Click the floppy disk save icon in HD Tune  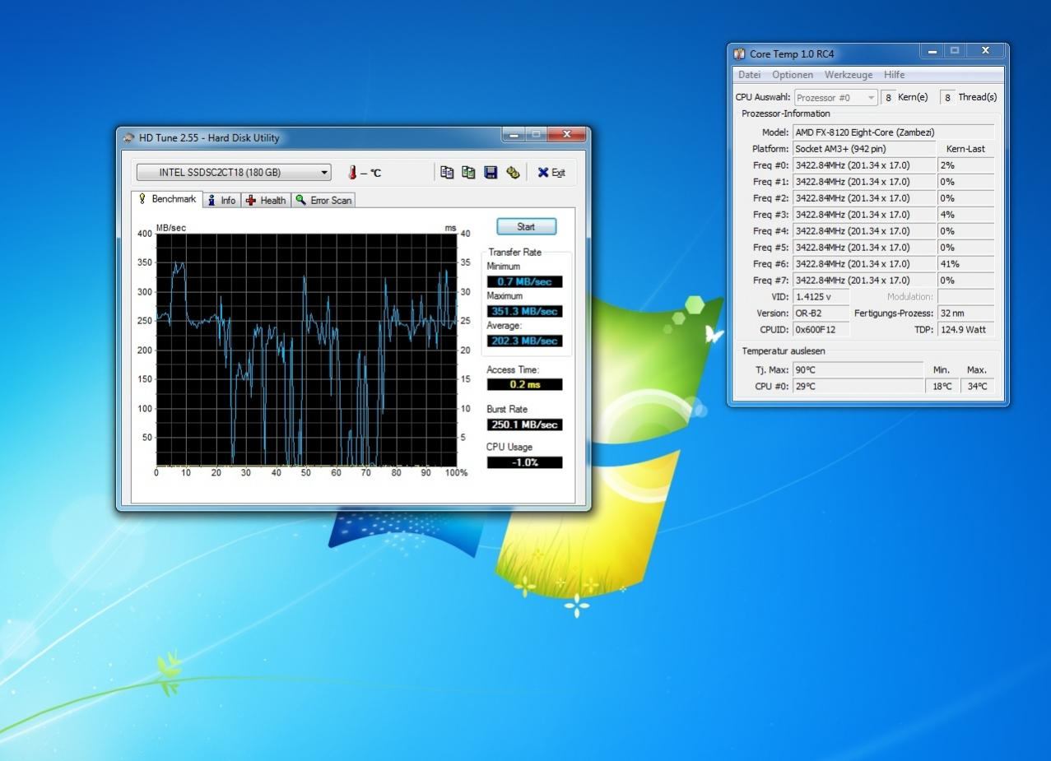point(491,172)
